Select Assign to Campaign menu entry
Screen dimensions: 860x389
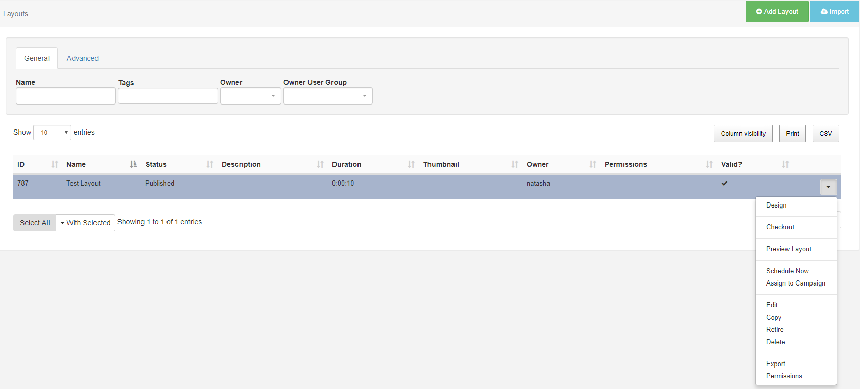point(795,283)
